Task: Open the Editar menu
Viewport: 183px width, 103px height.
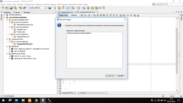Action: pos(9,4)
